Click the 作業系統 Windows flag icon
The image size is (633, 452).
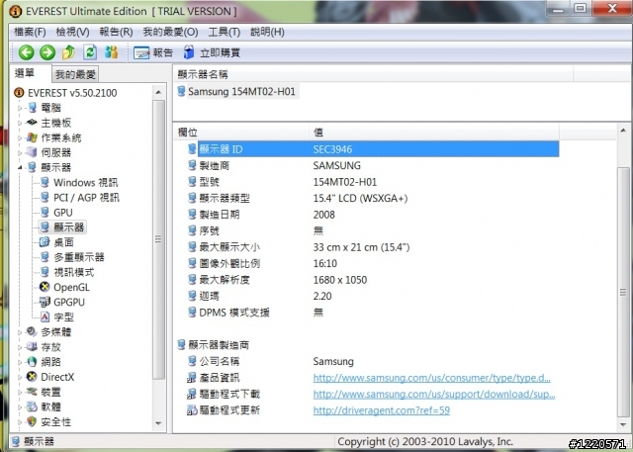[32, 137]
